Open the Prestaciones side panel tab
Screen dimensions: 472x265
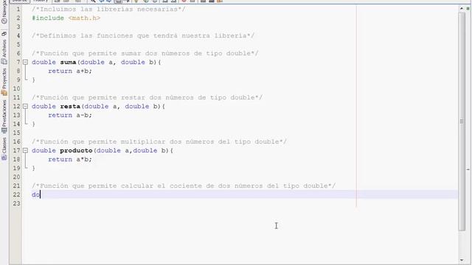[x=4, y=116]
